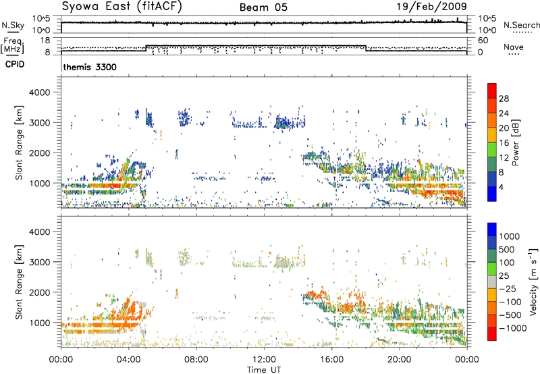
Task: Click the '-1000' Velocity colorbar value
Action: [x=513, y=328]
